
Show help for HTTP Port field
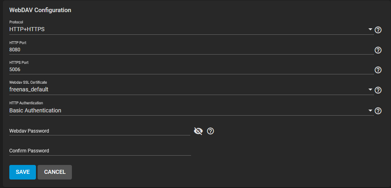pyautogui.click(x=378, y=50)
